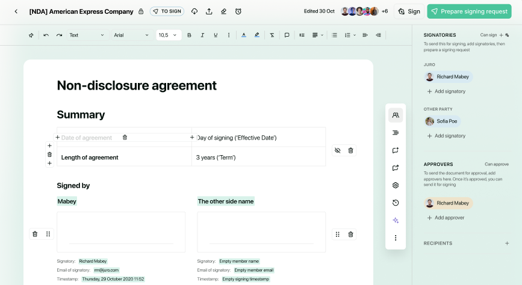Select the Sofia Poe signatory chip
The width and height of the screenshot is (522, 285).
coord(442,121)
